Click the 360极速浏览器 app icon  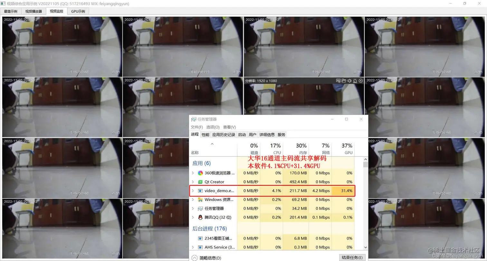pyautogui.click(x=200, y=173)
